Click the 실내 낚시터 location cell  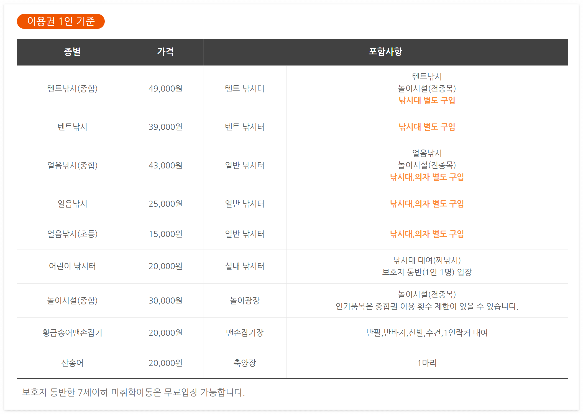coord(244,266)
